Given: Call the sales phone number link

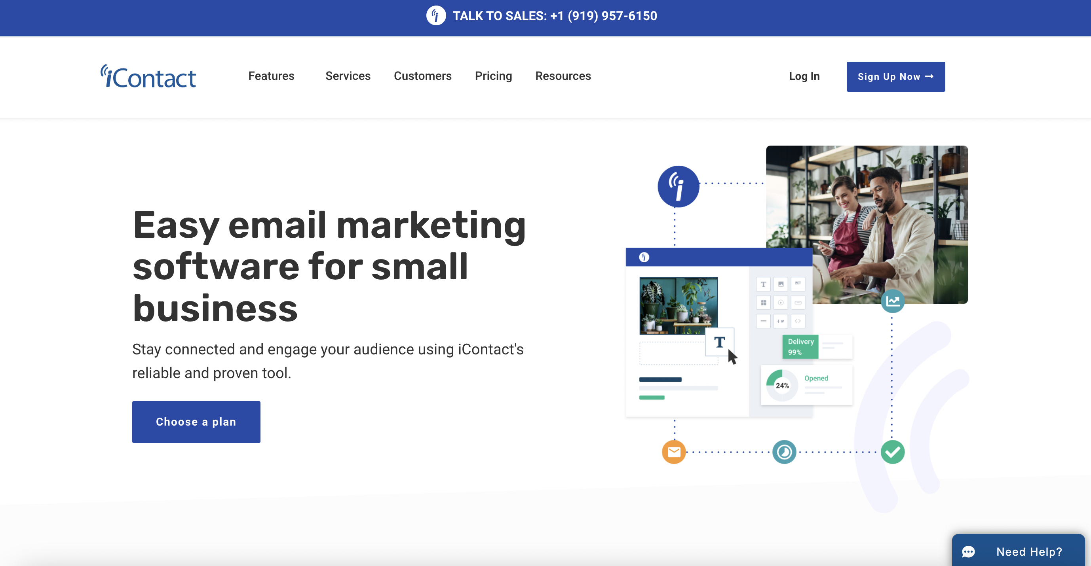Looking at the screenshot, I should pyautogui.click(x=554, y=16).
